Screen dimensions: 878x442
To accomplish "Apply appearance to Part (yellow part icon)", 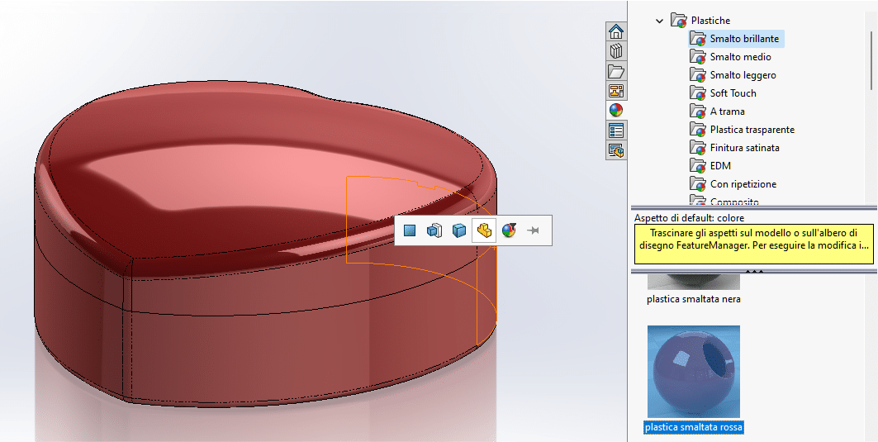I will [484, 231].
